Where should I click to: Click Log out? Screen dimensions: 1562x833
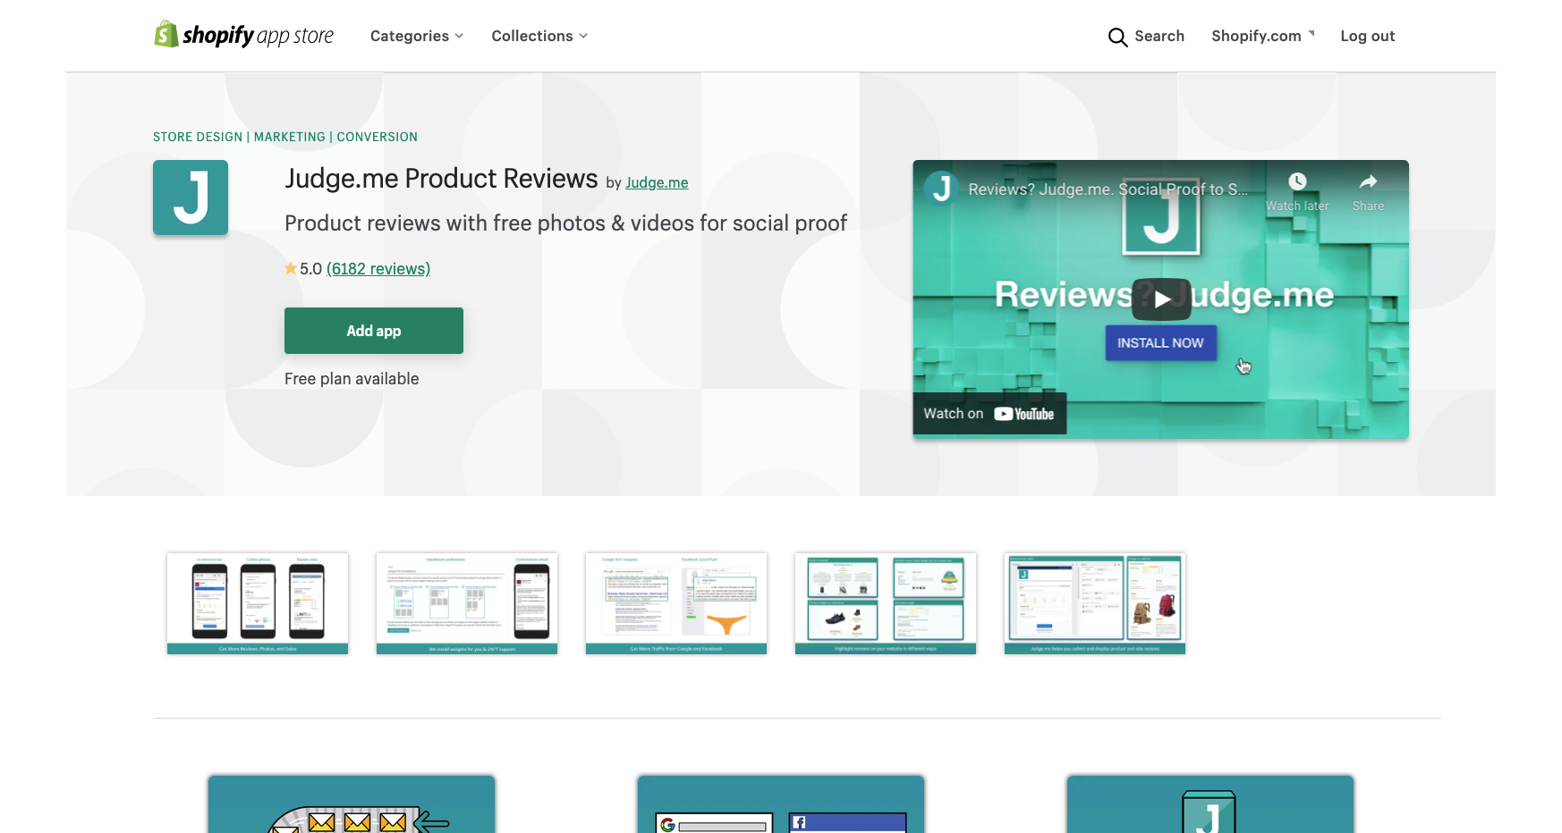1368,36
